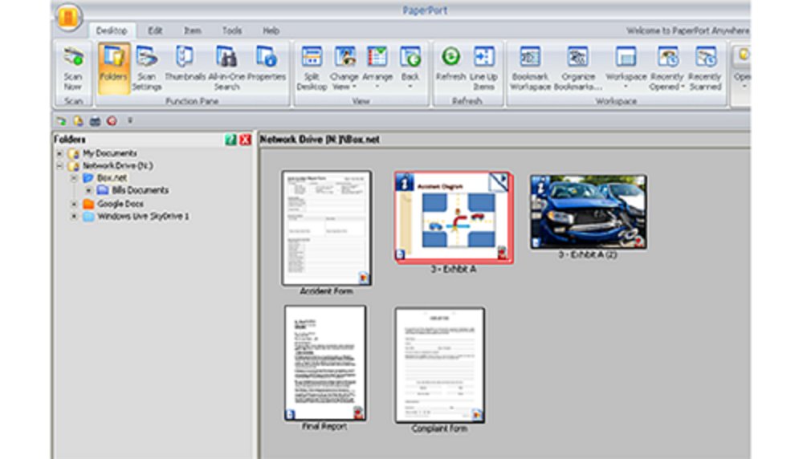Image resolution: width=803 pixels, height=459 pixels.
Task: Click the Scan Now icon
Action: coord(73,68)
